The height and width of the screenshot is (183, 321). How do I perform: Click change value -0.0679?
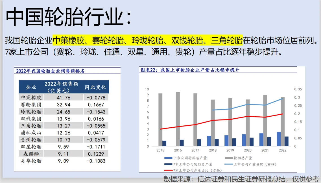96,140
